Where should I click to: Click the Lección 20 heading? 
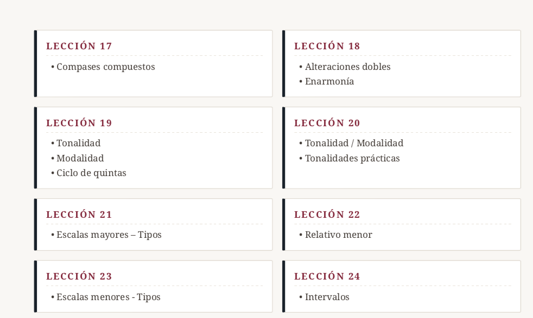click(327, 123)
